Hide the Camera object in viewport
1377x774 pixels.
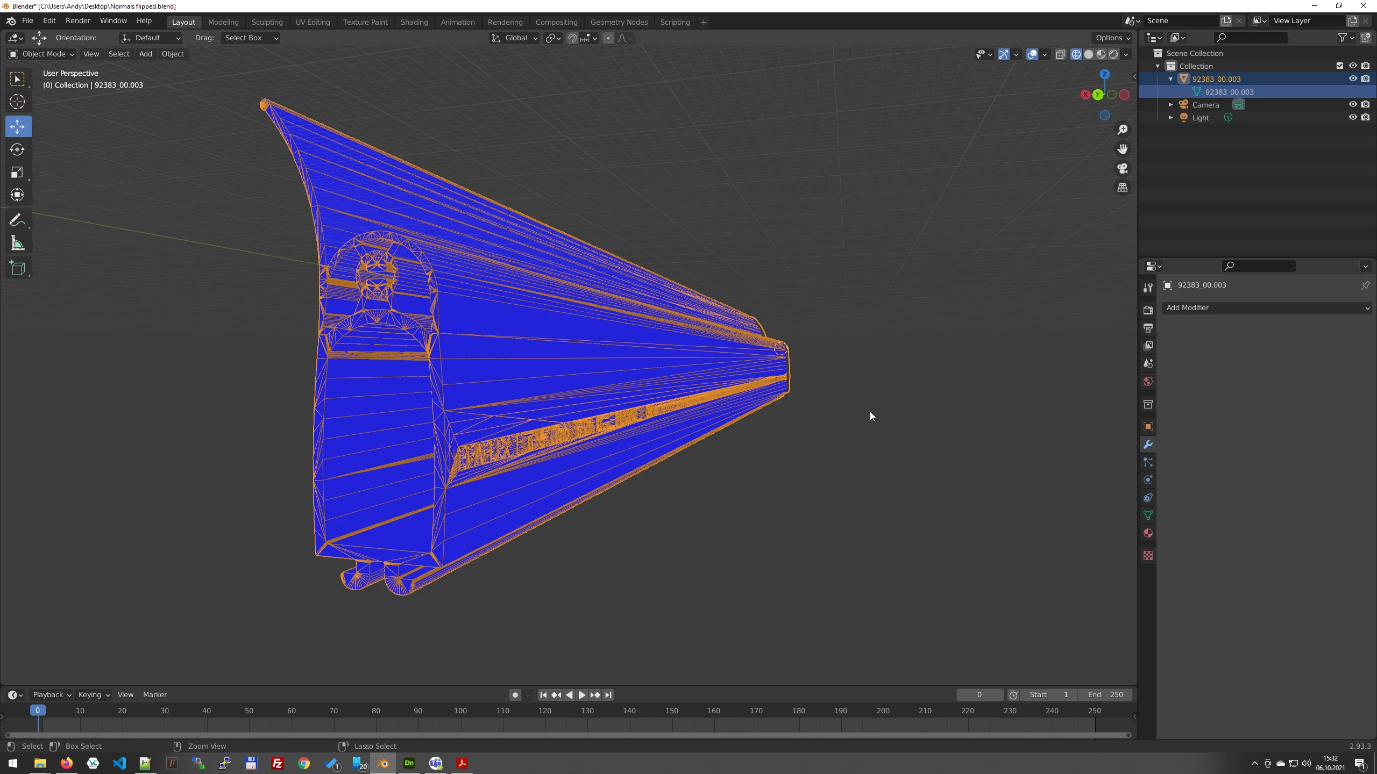pyautogui.click(x=1352, y=105)
